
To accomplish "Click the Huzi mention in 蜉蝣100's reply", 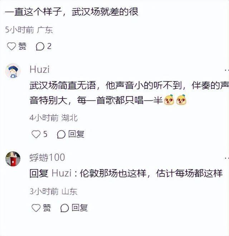I will click(x=62, y=173).
